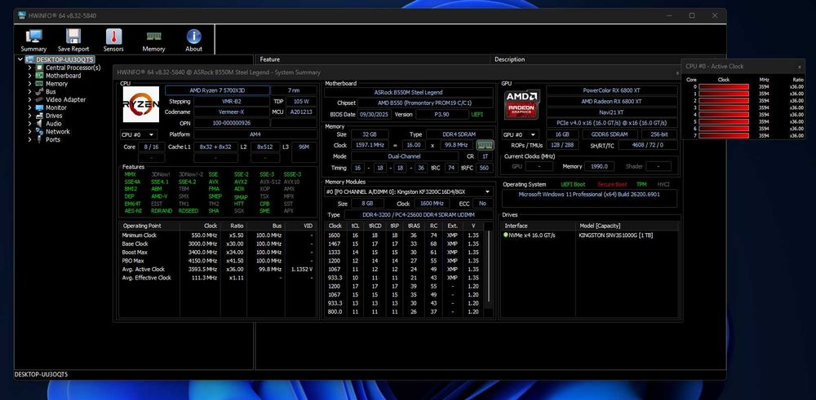
Task: Click the Vermeer-X codename field
Action: tap(232, 112)
